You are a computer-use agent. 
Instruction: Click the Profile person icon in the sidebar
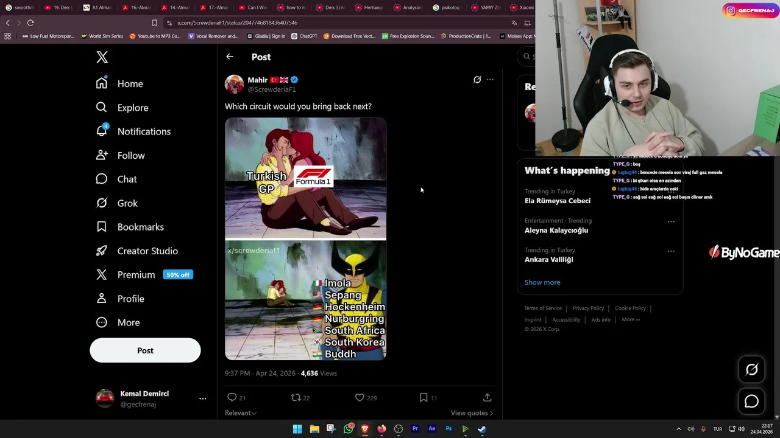coord(102,299)
